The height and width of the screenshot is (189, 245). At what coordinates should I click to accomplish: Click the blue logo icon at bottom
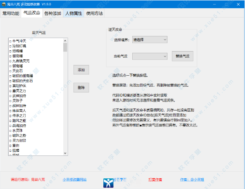pos(108,181)
